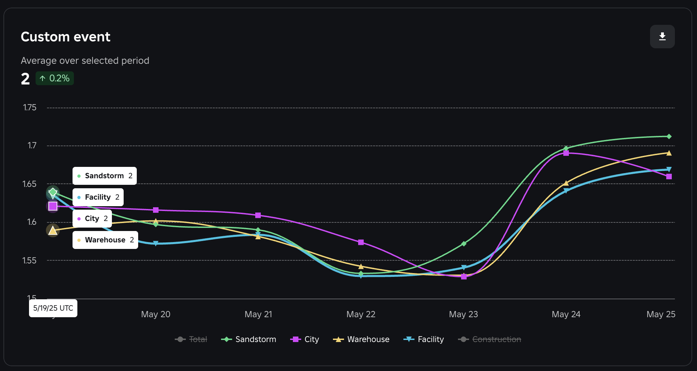Click the Sandstorm 2 tooltip entry

[104, 176]
